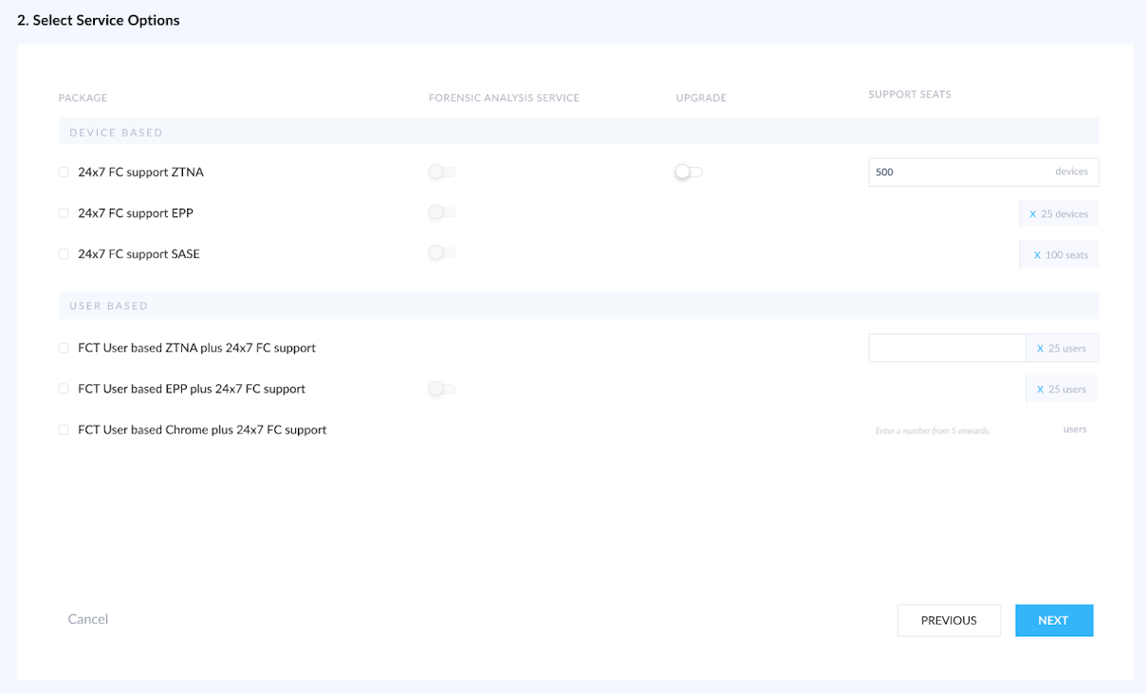
Task: Select FCT User based Chrome plus support
Action: [63, 429]
